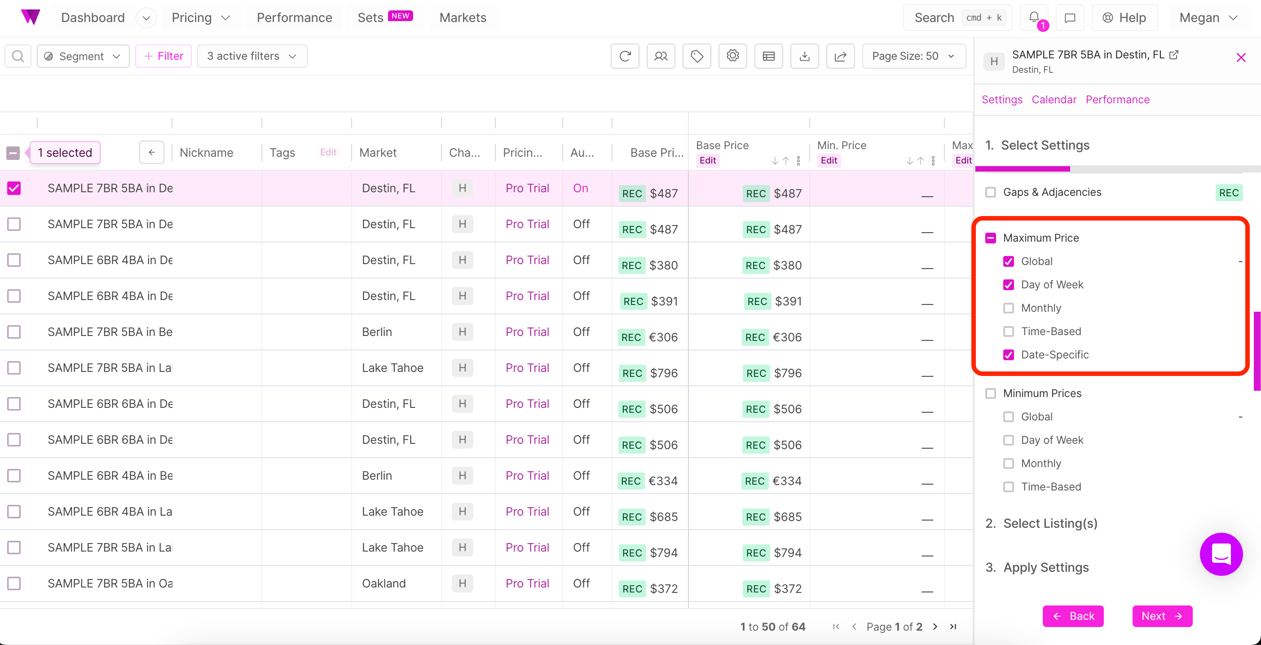Image resolution: width=1261 pixels, height=645 pixels.
Task: Click the share arrow icon
Action: point(840,56)
